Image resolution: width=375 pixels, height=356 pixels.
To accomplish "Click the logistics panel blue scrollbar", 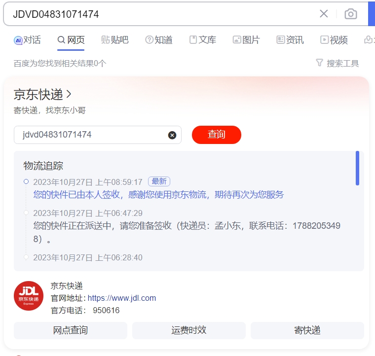I will (357, 168).
